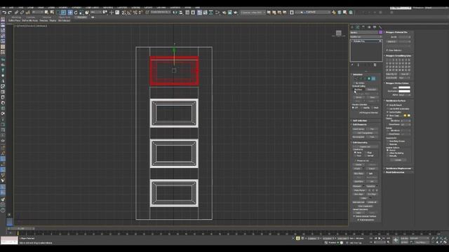Click the Align tool icon

tap(181, 13)
